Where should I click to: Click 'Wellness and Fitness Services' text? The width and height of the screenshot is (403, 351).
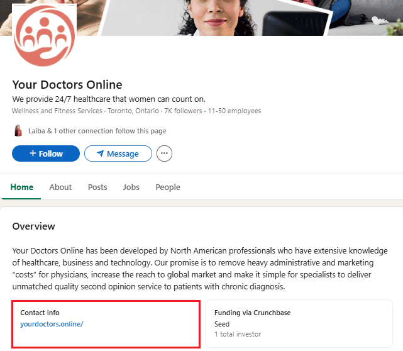pos(57,111)
